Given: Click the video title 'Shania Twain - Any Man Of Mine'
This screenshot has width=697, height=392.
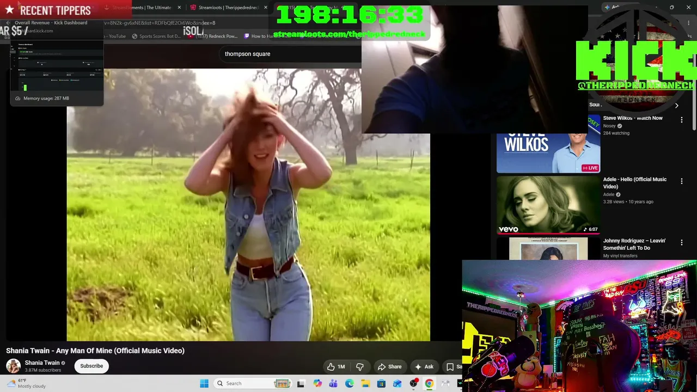Looking at the screenshot, I should pos(95,351).
